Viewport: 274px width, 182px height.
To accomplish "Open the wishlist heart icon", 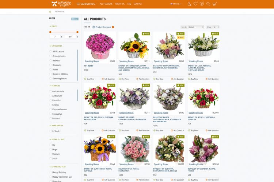I will (195, 4).
